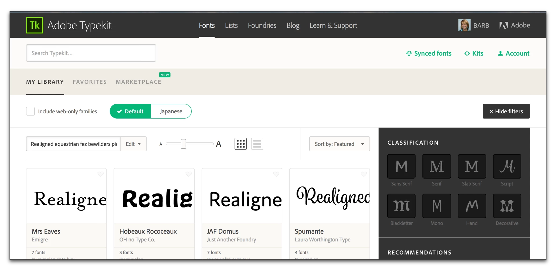Viewport: 556px width, 271px height.
Task: Select the Script classification
Action: click(507, 166)
